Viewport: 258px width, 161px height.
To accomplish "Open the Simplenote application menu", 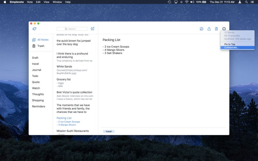I will tap(17, 2).
